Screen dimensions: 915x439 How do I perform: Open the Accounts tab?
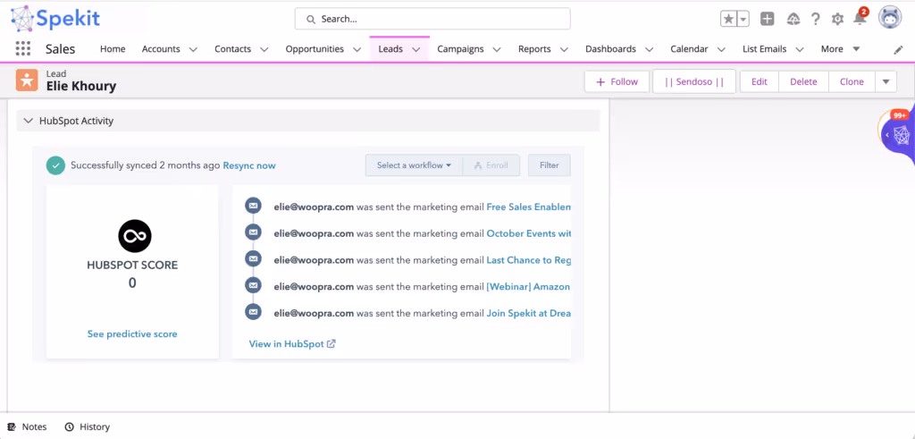point(161,49)
